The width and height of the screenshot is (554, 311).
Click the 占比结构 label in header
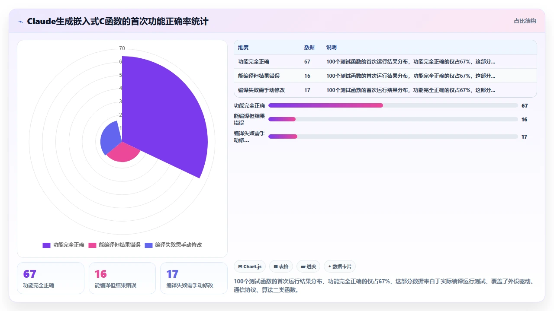pyautogui.click(x=525, y=21)
